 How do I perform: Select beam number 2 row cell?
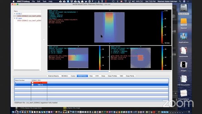tap(23, 85)
